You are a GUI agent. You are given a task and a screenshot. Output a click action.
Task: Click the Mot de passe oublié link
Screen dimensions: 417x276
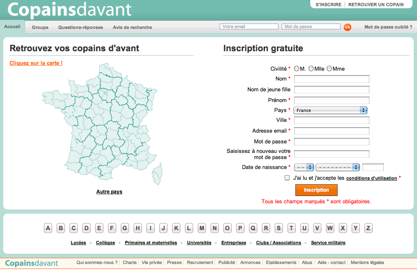388,27
